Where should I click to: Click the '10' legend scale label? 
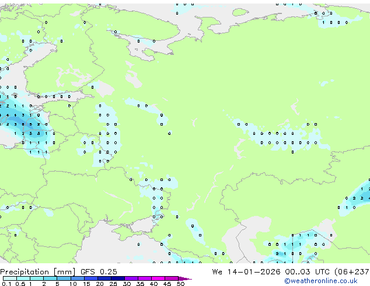73,284
